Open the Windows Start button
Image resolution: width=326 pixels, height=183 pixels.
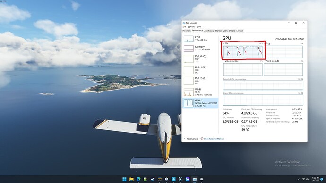pos(124,179)
